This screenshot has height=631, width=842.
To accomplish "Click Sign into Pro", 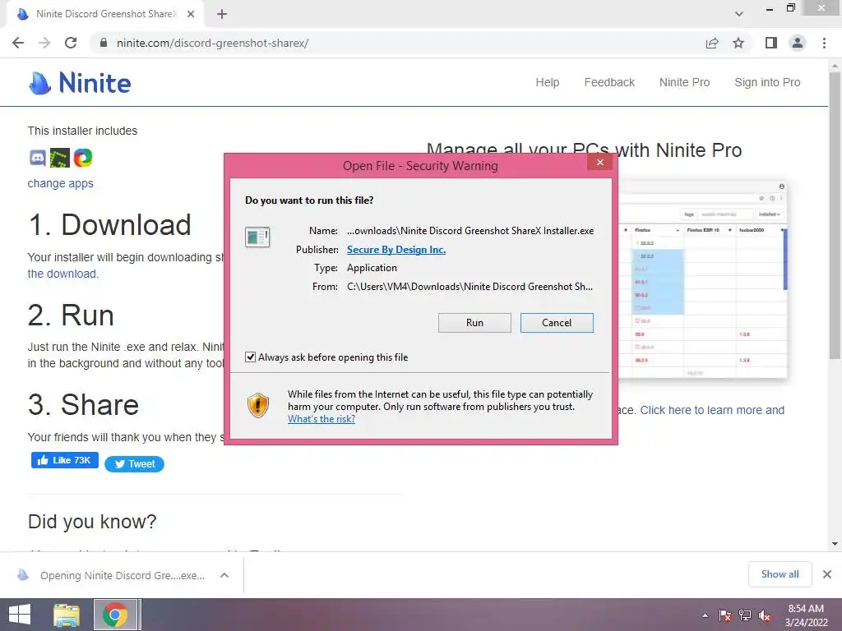I will coord(767,82).
